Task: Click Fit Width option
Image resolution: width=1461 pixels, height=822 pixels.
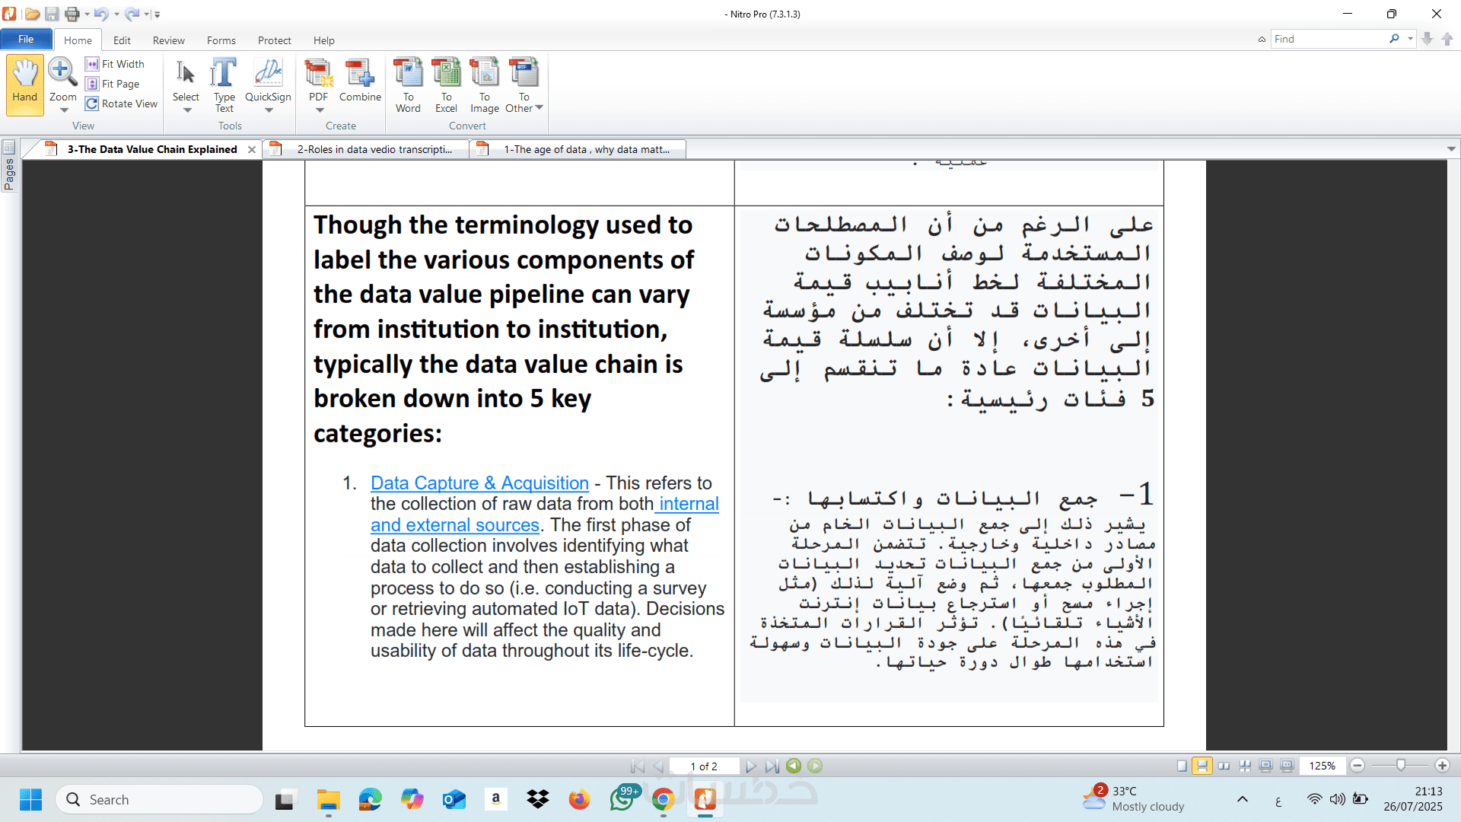Action: 123,64
